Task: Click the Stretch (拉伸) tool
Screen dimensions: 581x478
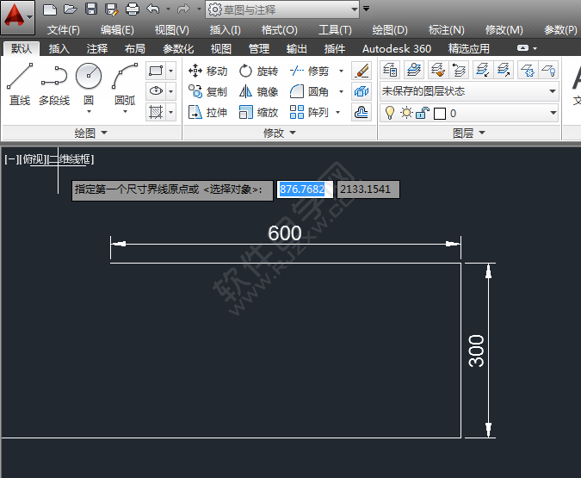Action: (x=207, y=112)
